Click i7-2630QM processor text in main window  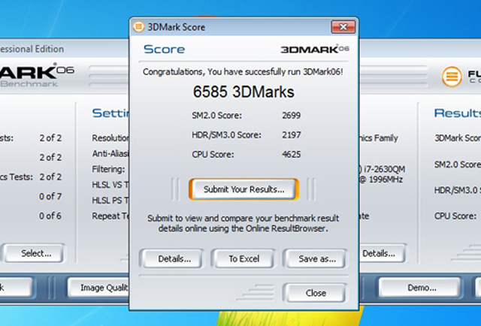384,169
